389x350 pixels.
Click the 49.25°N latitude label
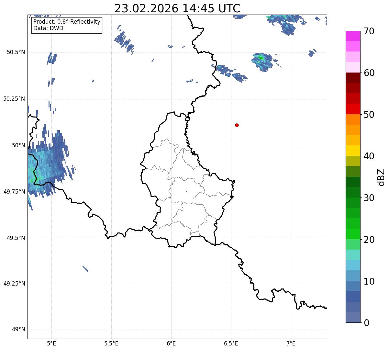tap(14, 284)
